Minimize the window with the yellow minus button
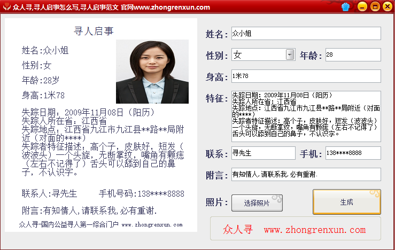The height and width of the screenshot is (250, 395). 362,6
